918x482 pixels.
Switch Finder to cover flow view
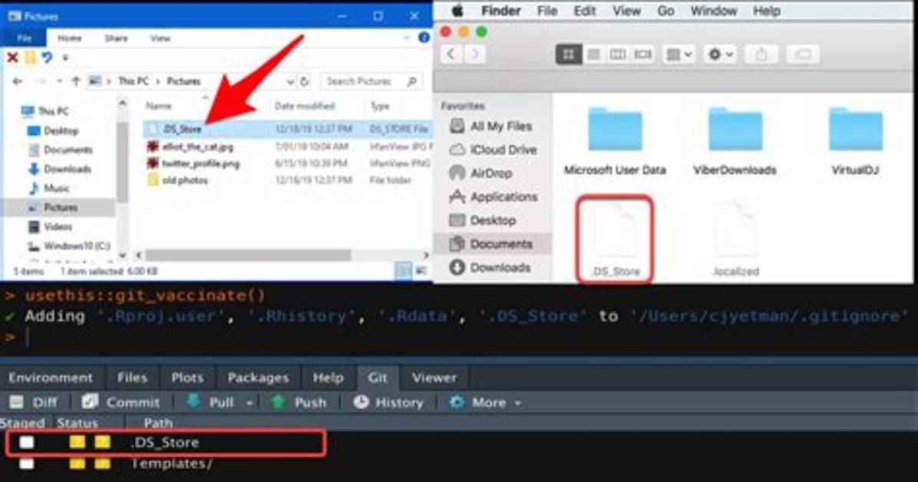643,54
